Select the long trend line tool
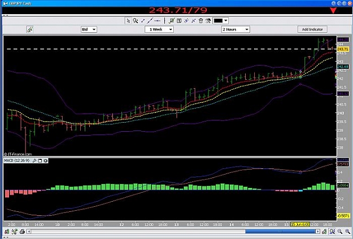This screenshot has width=353, height=239. (x=150, y=21)
